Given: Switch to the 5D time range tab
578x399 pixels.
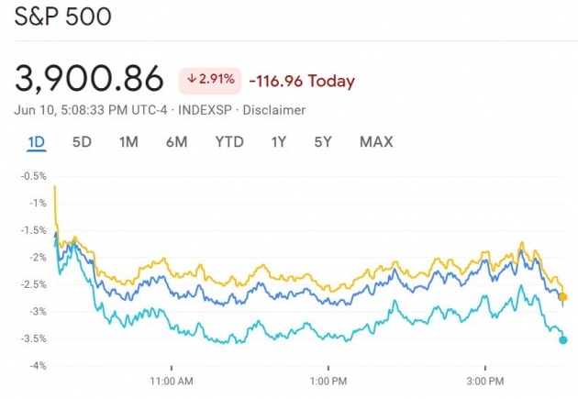Looking at the screenshot, I should [x=83, y=142].
